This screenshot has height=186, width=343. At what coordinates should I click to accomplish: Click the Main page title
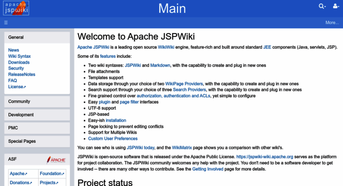click(172, 8)
